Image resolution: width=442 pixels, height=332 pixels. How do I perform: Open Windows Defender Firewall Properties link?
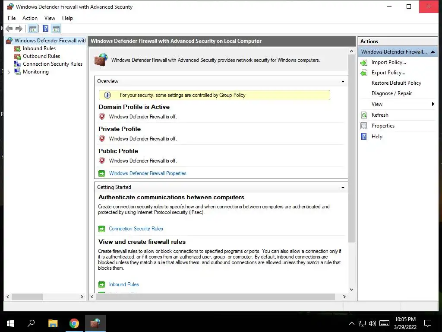(x=148, y=173)
